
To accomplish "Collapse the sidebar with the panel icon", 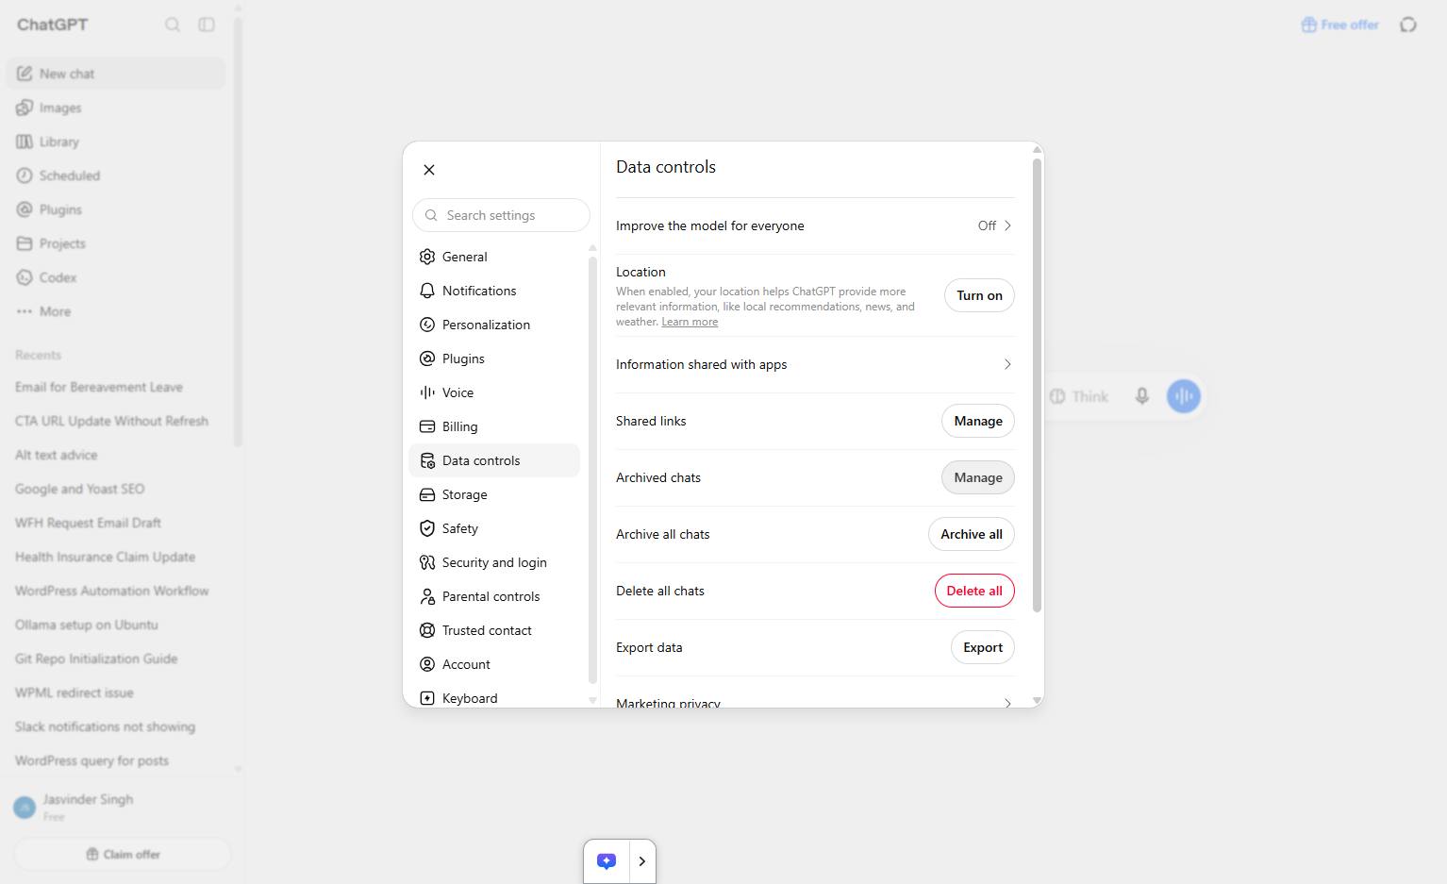I will point(207,25).
